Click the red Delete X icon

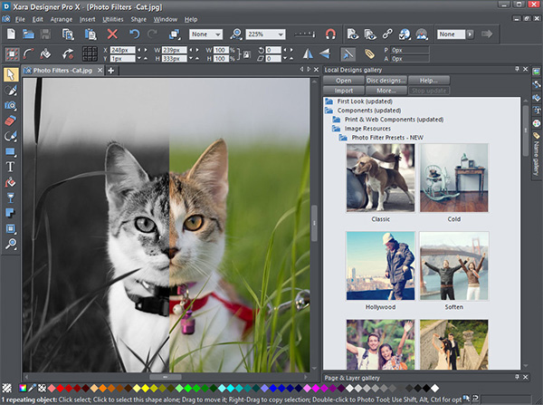point(113,34)
